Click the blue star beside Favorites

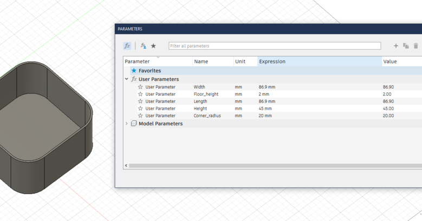(134, 71)
